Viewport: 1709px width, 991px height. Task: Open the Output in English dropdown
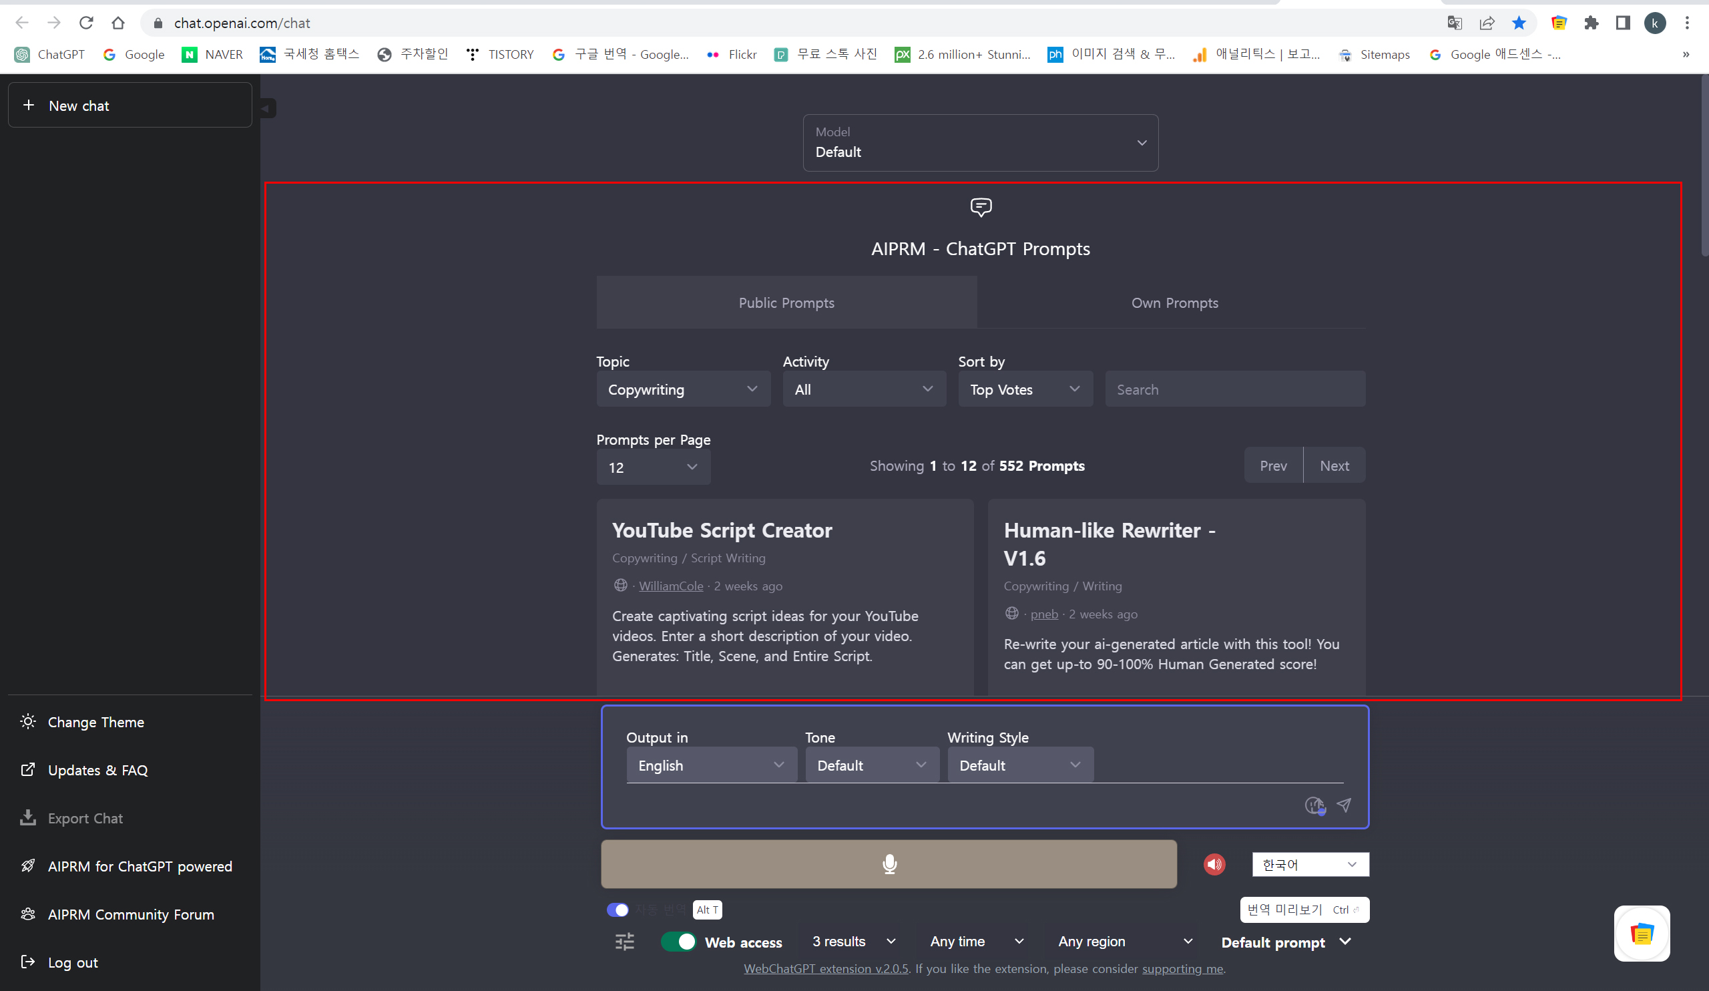tap(712, 765)
